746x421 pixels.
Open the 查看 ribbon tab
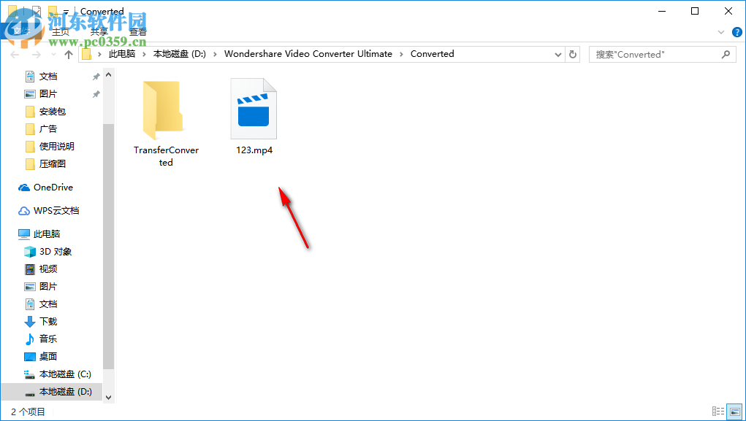pyautogui.click(x=138, y=32)
